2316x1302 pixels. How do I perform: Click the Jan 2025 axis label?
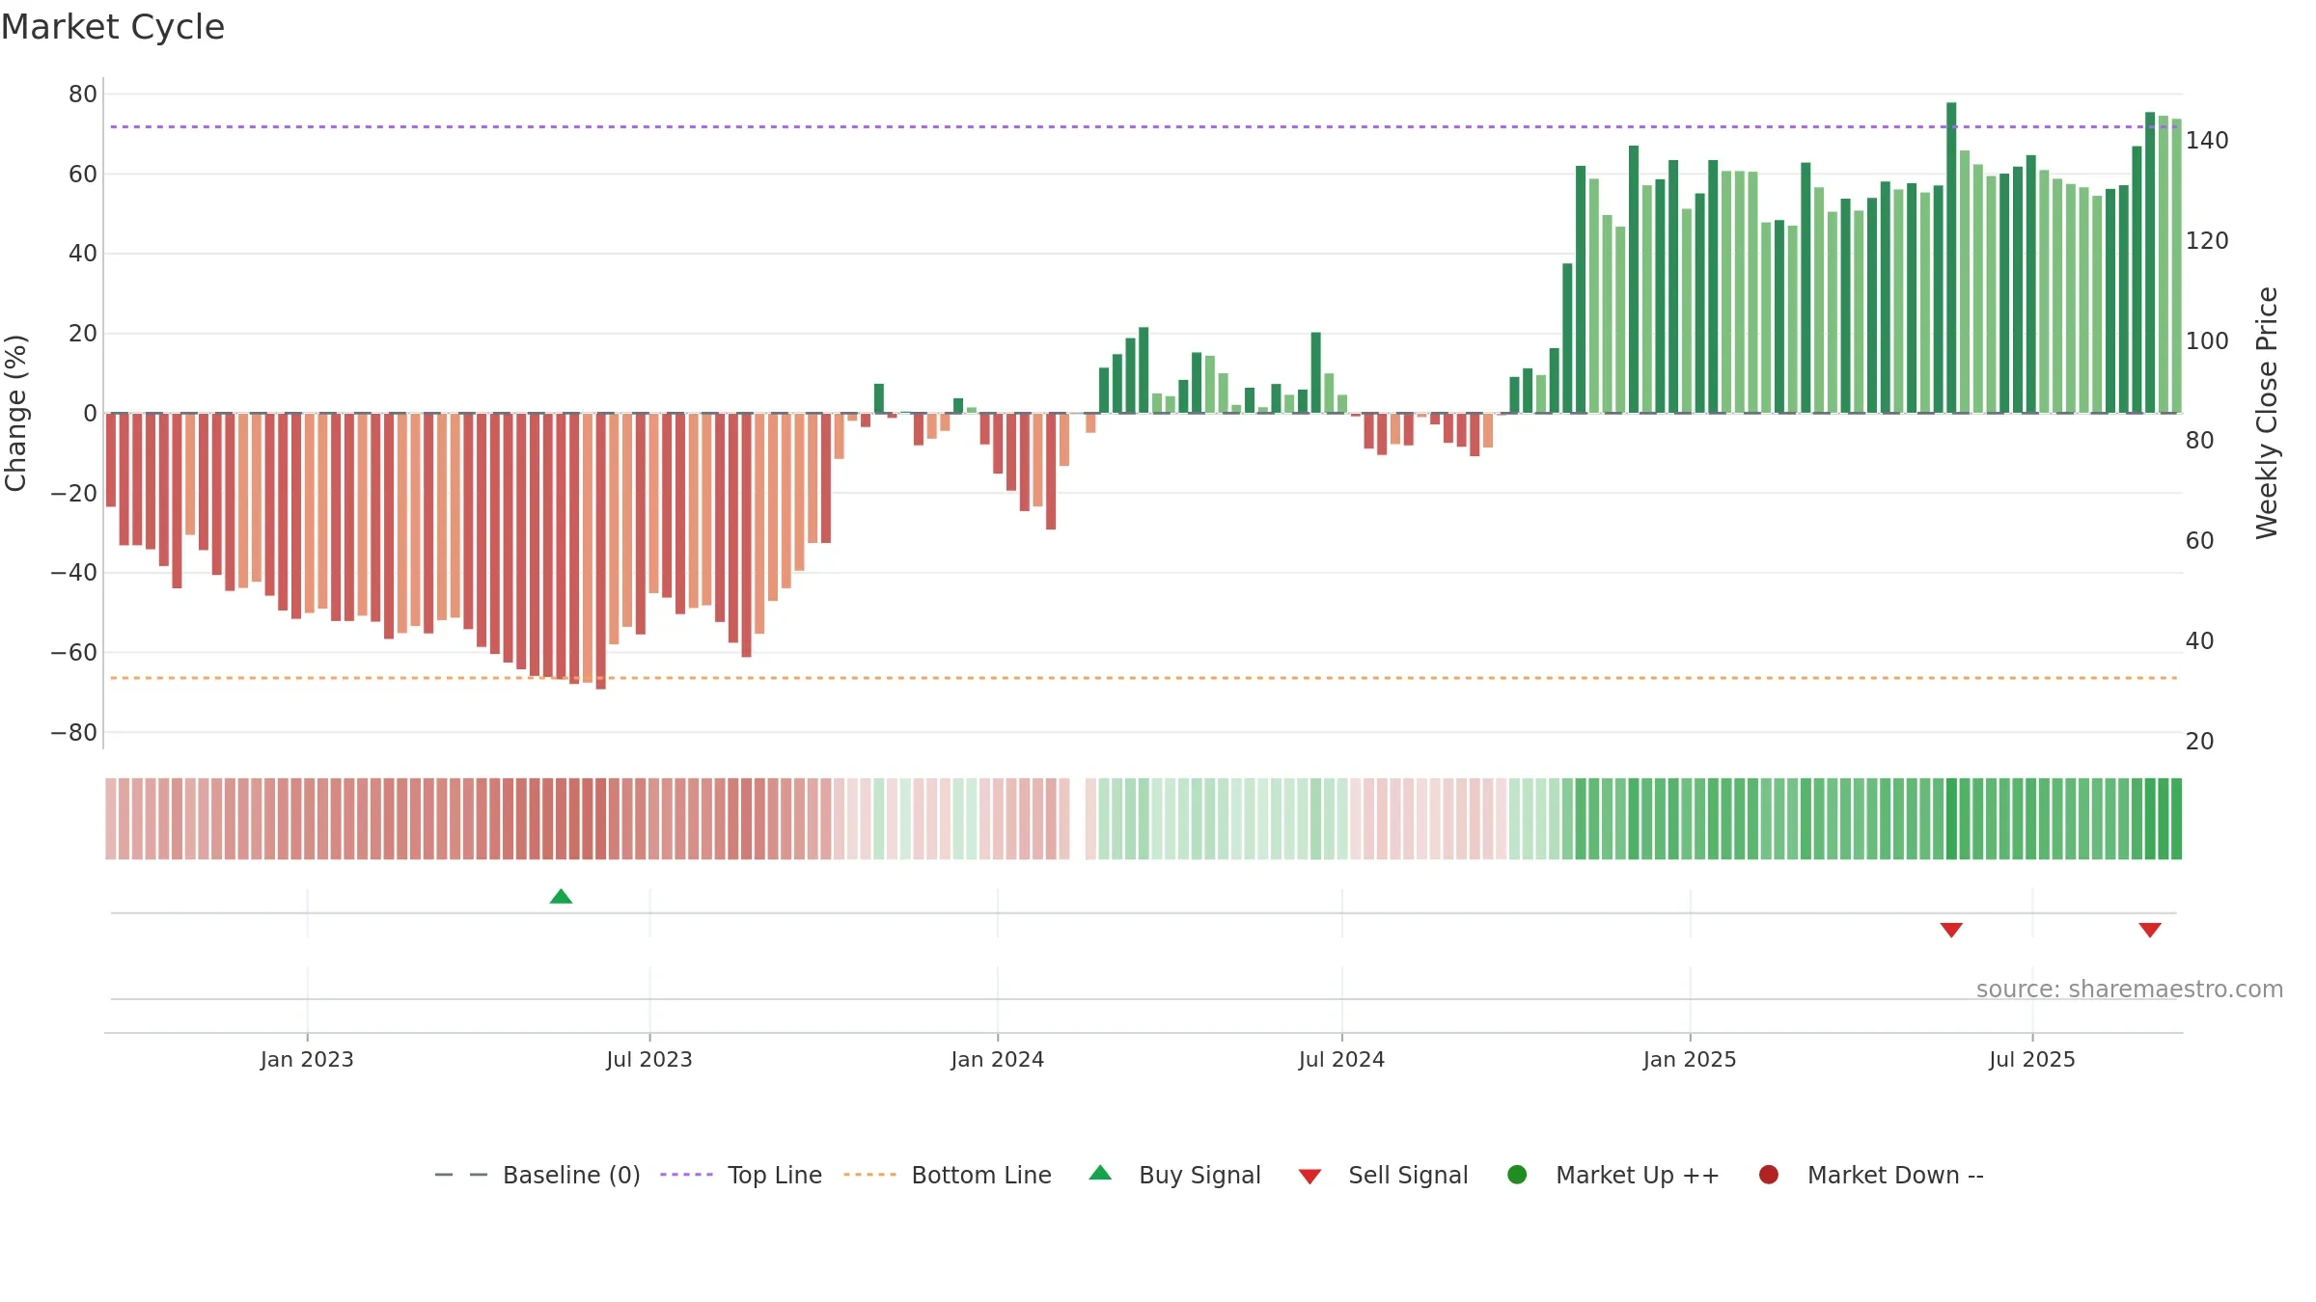(x=1690, y=1059)
